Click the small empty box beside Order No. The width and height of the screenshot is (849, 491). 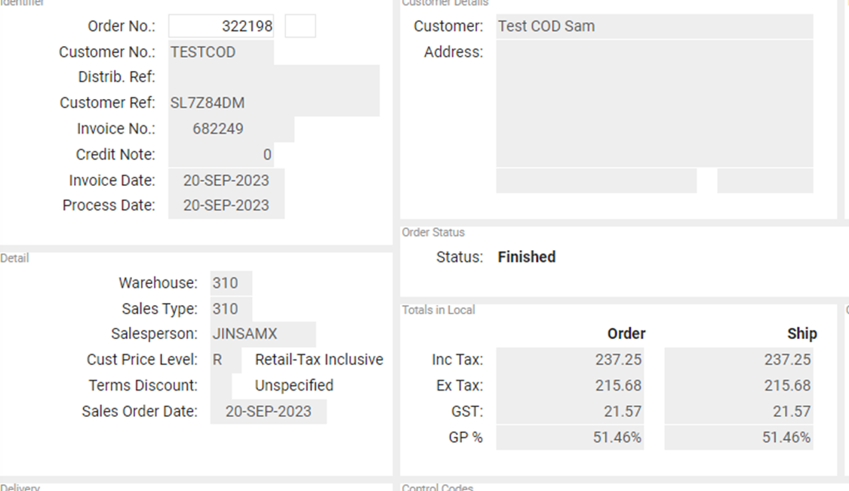pos(300,26)
